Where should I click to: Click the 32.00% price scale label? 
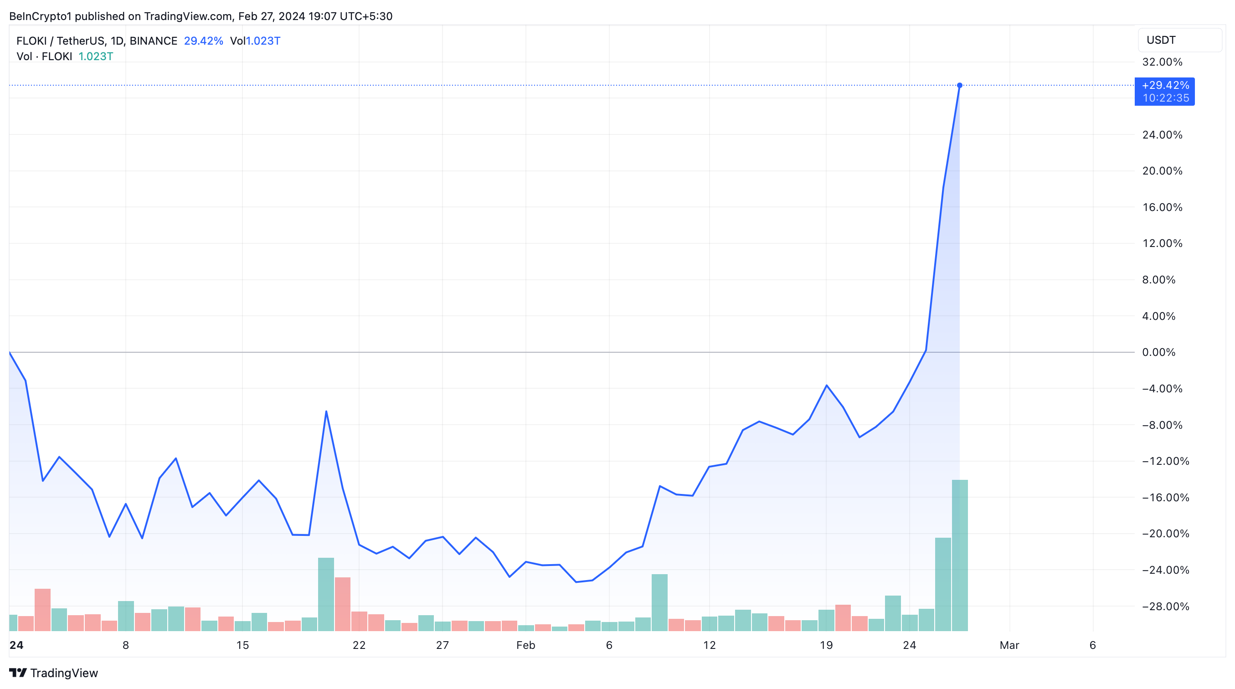(x=1162, y=62)
